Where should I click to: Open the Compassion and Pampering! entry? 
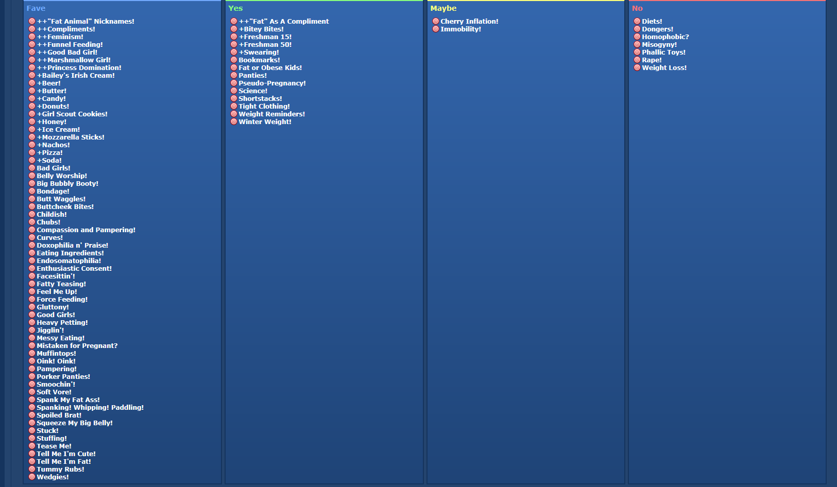[86, 230]
